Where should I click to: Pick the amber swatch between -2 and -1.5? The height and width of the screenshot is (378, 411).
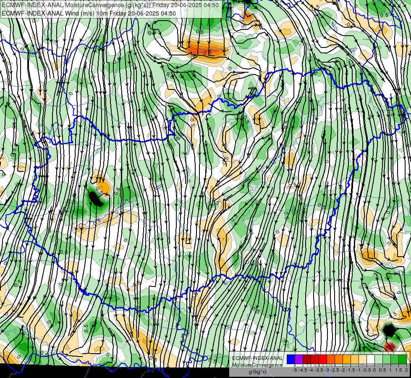pyautogui.click(x=347, y=360)
